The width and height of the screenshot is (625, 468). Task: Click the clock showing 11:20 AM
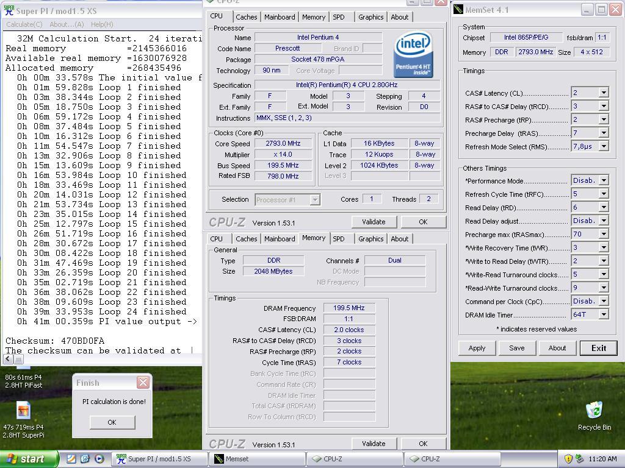click(602, 459)
